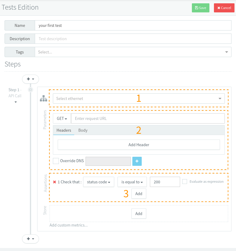Click the Add Header button
This screenshot has width=236, height=251.
[139, 145]
